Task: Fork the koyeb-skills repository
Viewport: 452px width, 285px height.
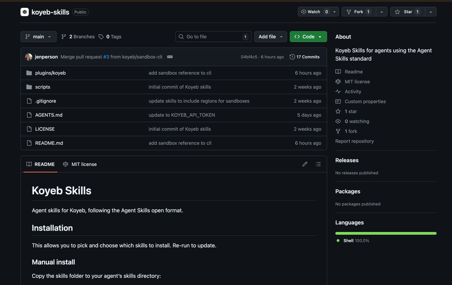Action: coord(359,12)
